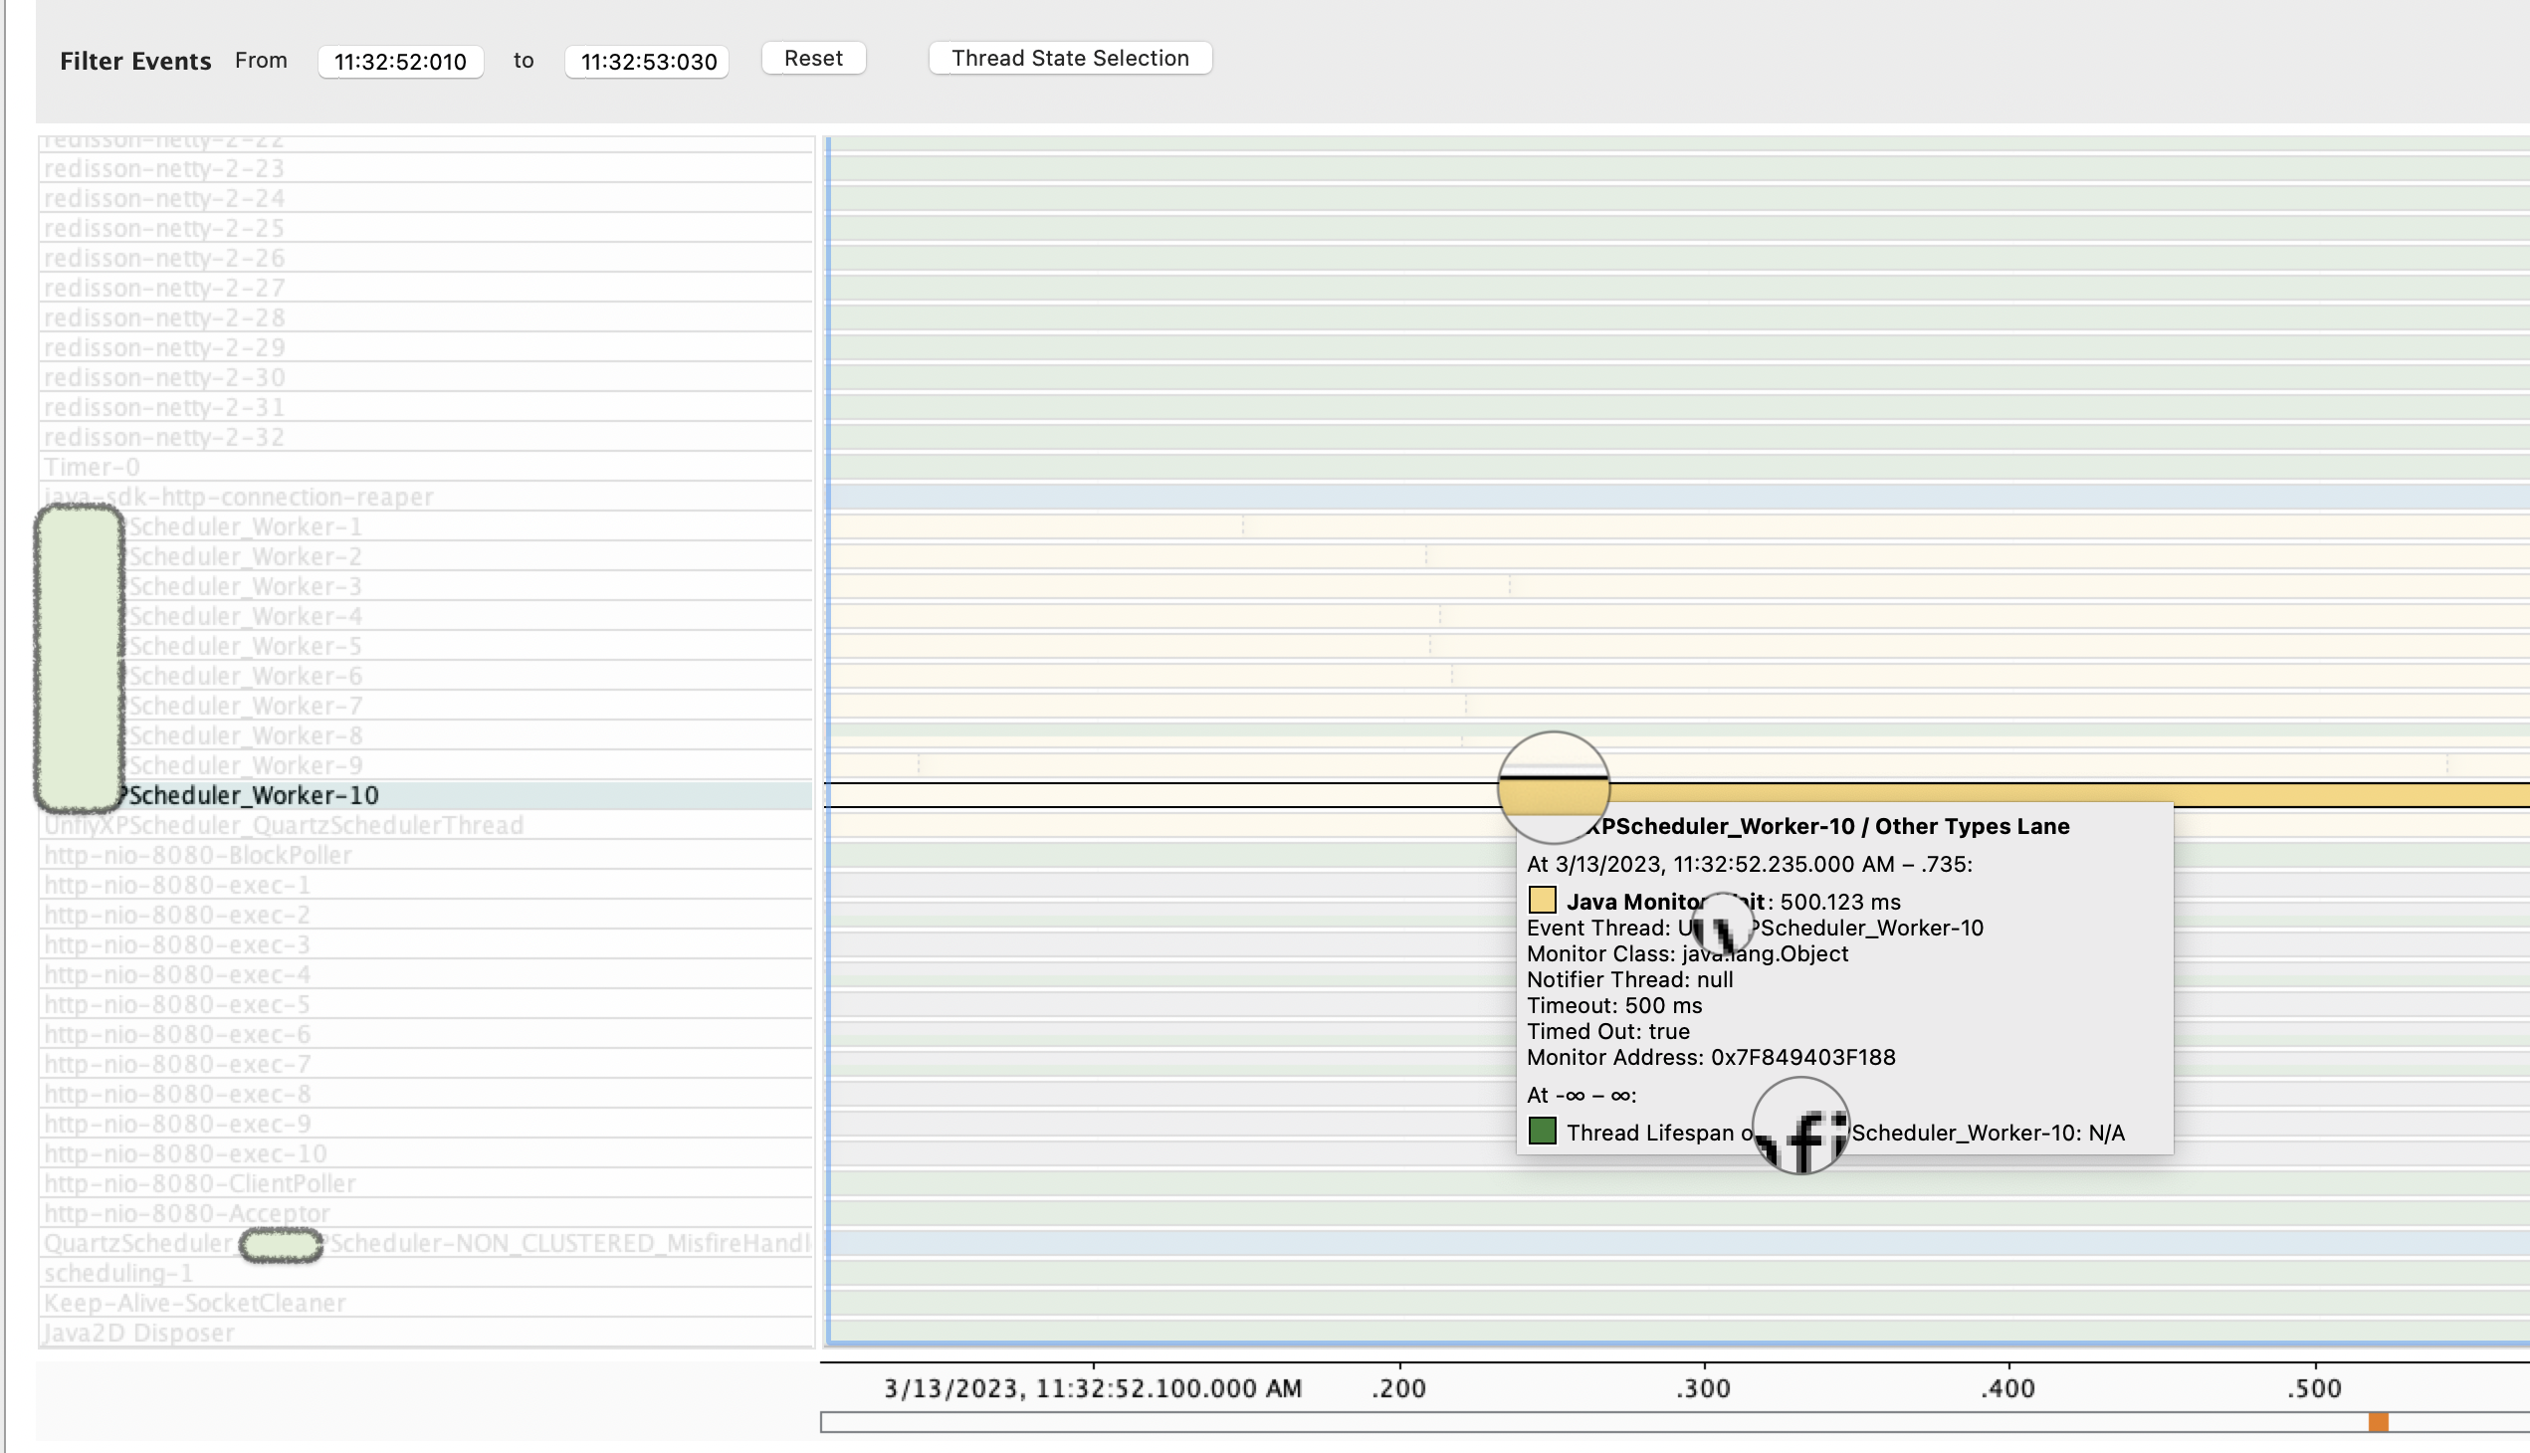Click the orange marker in bottom overview bar
Viewport: 2530px width, 1453px height.
2378,1422
